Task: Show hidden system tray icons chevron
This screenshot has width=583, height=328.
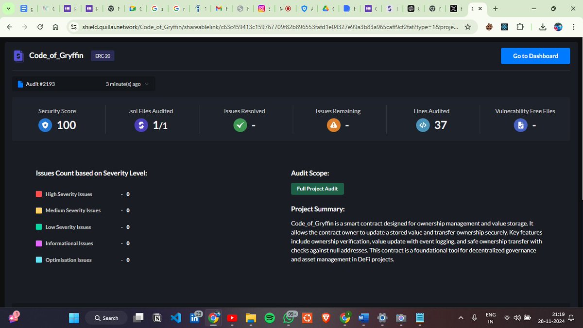Action: point(461,318)
